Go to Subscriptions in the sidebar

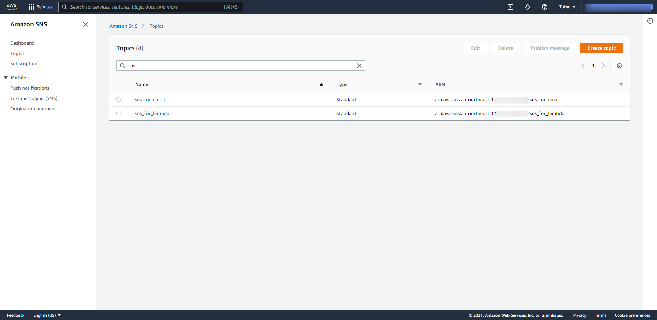click(25, 64)
